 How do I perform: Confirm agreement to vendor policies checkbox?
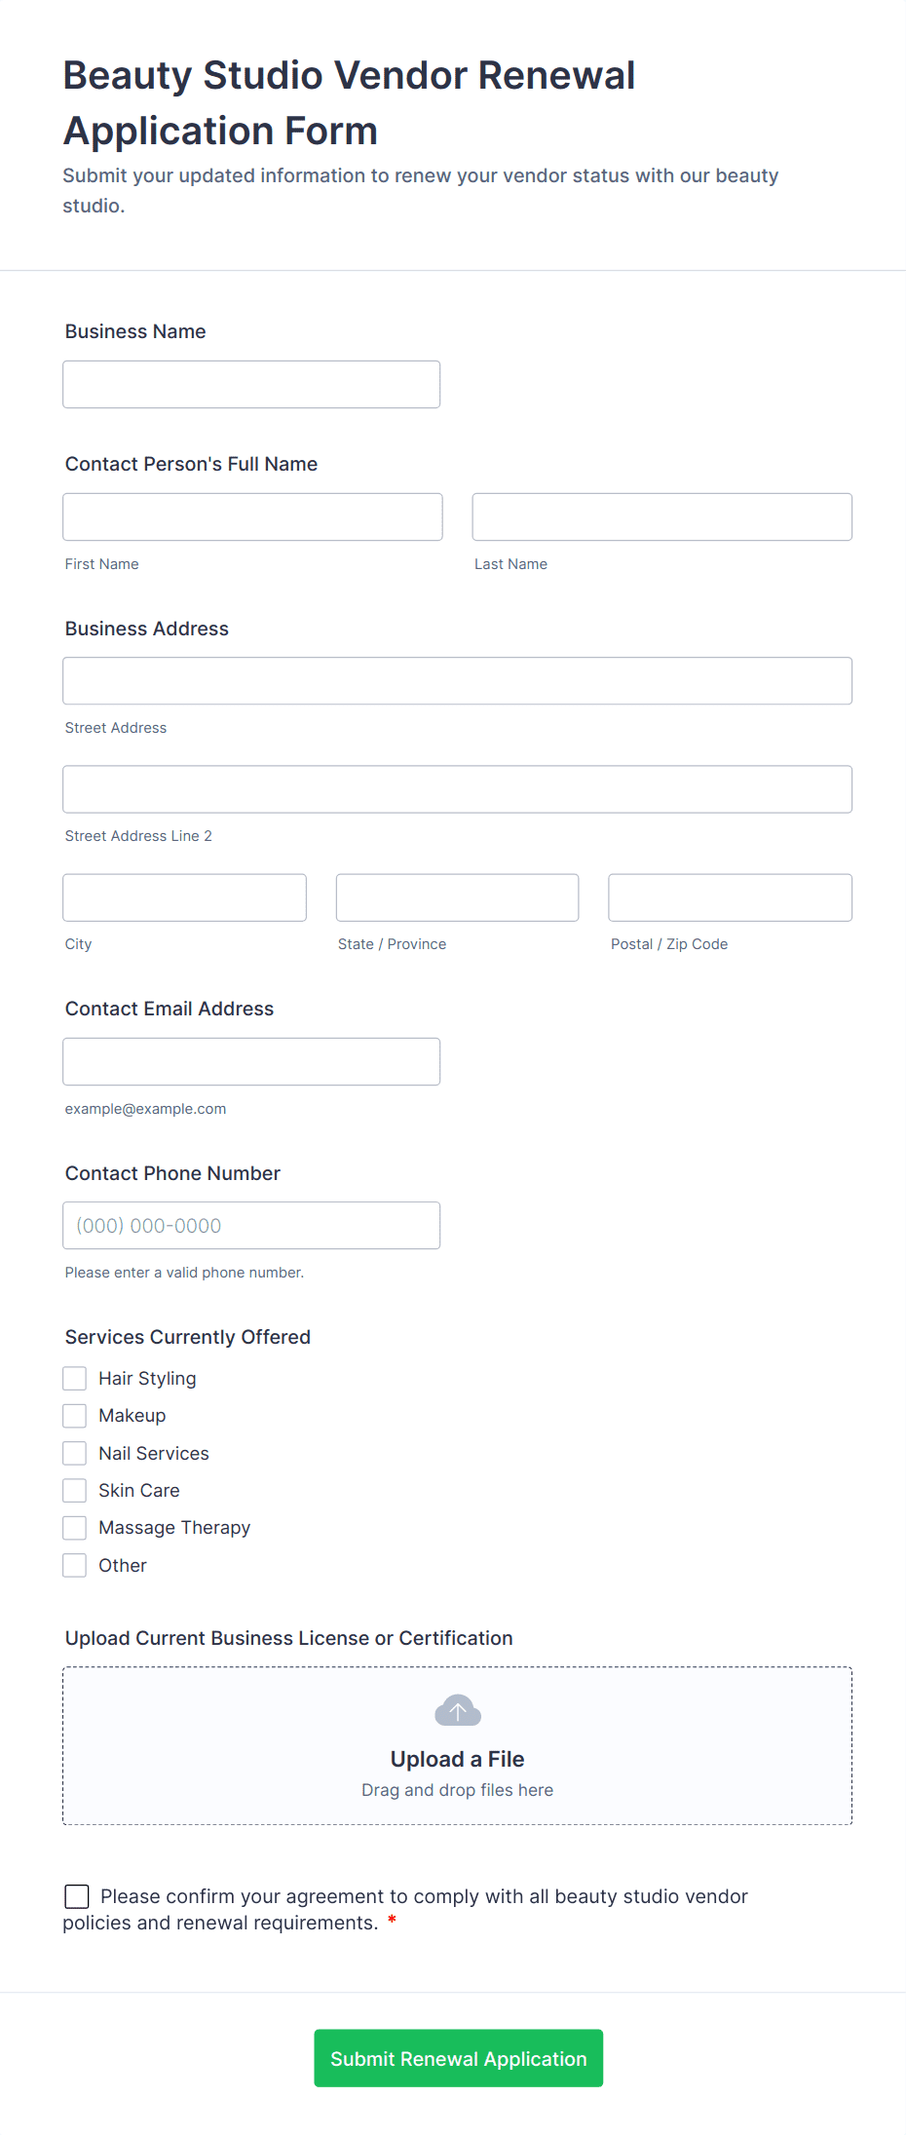(x=77, y=1895)
